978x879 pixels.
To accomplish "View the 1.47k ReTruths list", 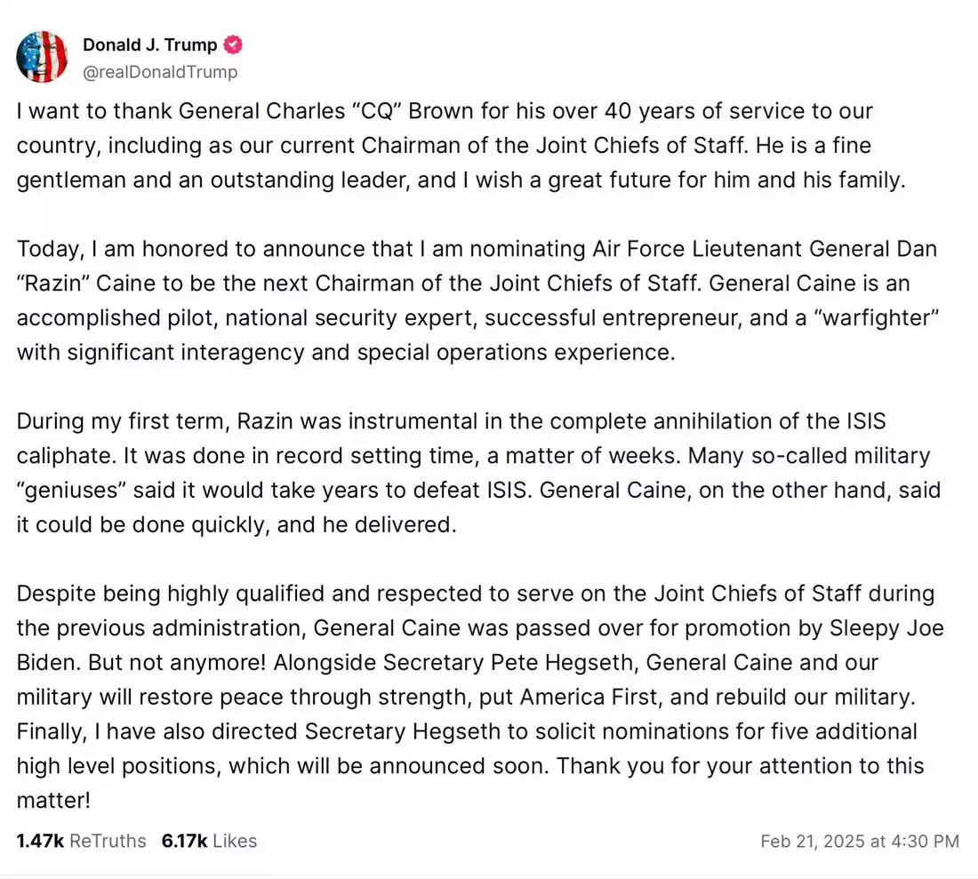I will pos(81,840).
